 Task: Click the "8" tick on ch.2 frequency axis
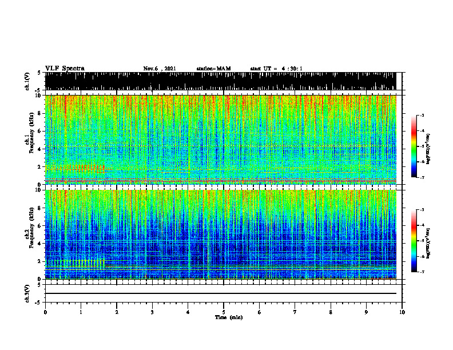[x=39, y=208]
